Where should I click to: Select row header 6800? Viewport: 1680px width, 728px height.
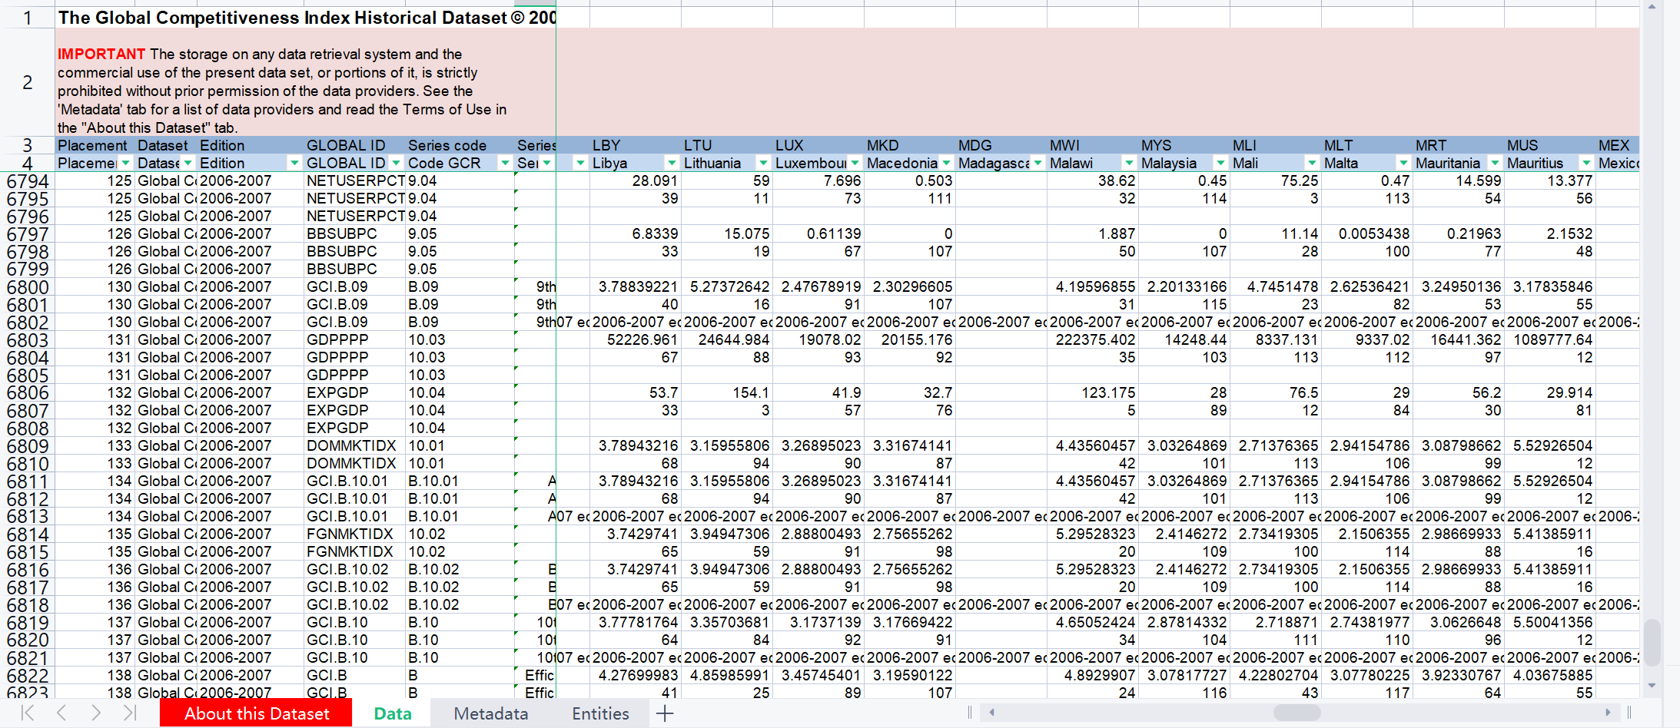28,287
